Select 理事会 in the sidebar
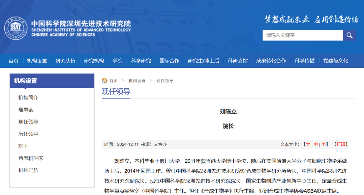 click(26, 110)
